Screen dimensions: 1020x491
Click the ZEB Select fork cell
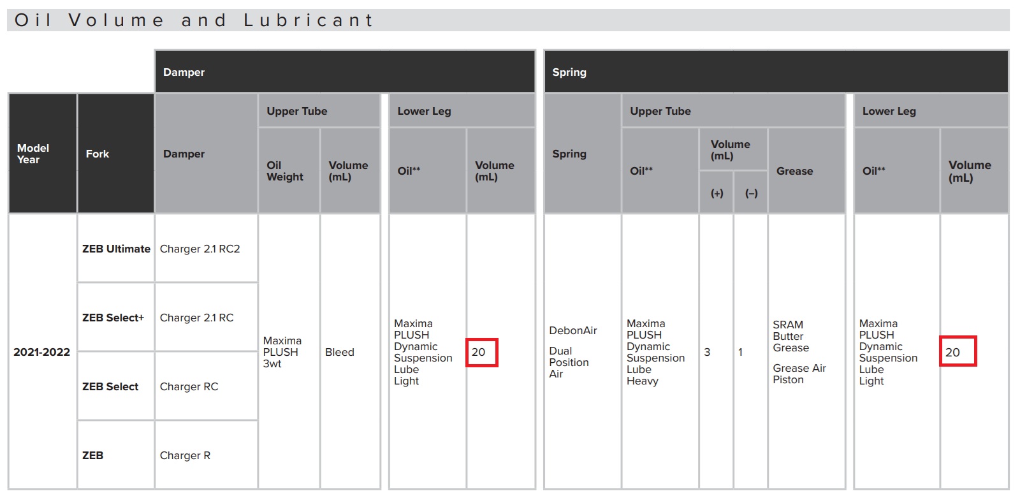(116, 386)
